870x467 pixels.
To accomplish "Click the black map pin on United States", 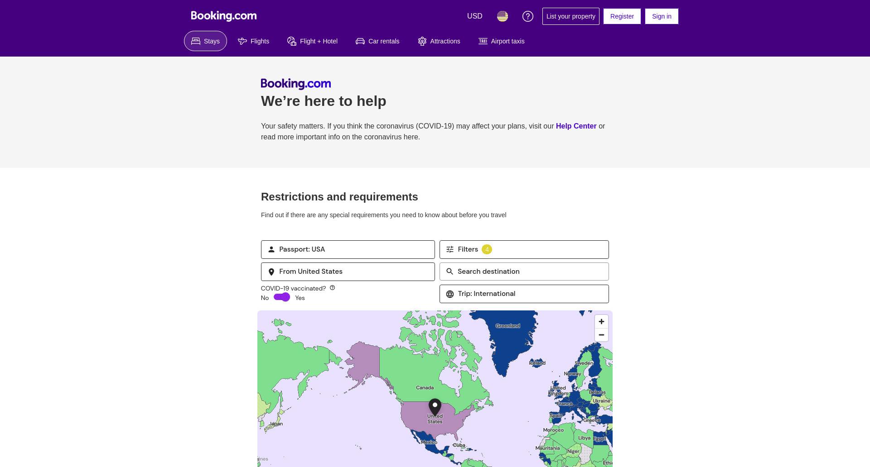I will point(435,408).
